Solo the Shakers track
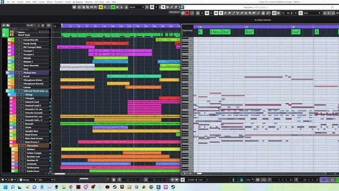 tap(24, 149)
